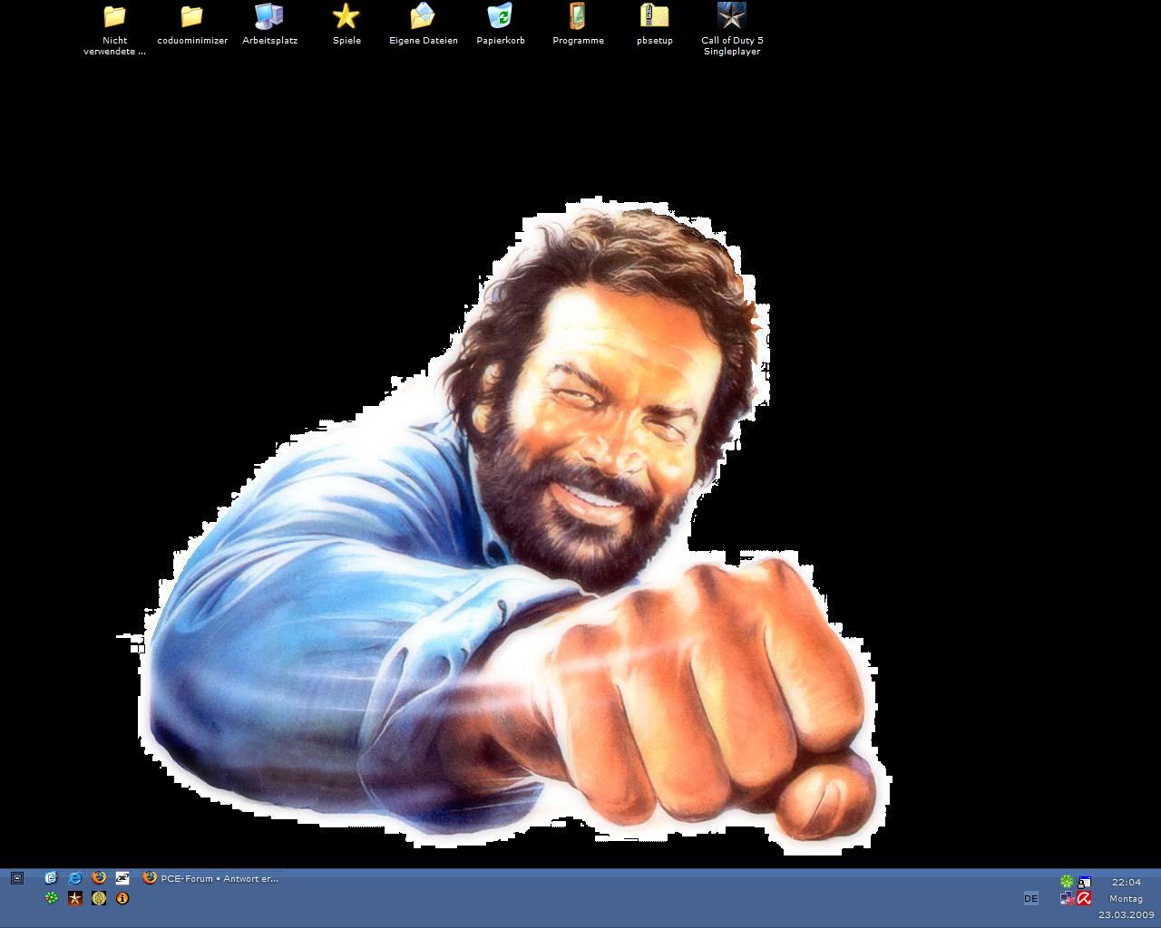Click the star game icon in quick launch
Screen dimensions: 1161x928
point(75,898)
